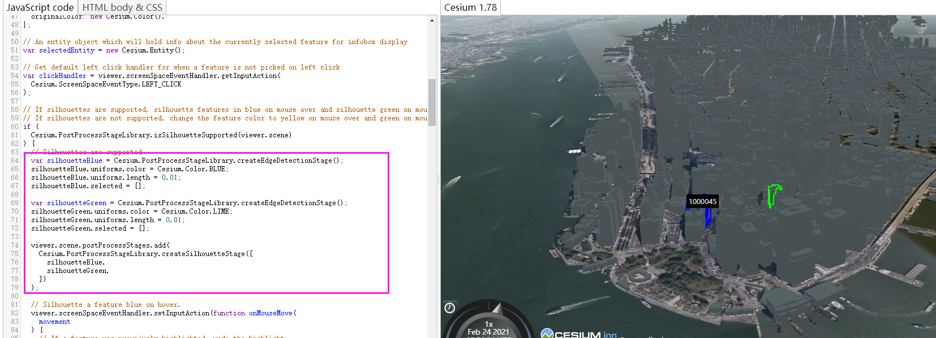Click 'silhouetteBlue.uniforms.color = Cesium.Color.BLUE' line
936x338 pixels.
coord(130,169)
